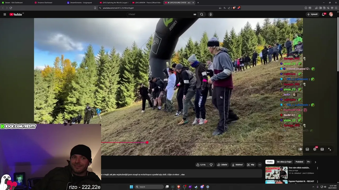Click the Vytvoriť create button

(x=313, y=14)
